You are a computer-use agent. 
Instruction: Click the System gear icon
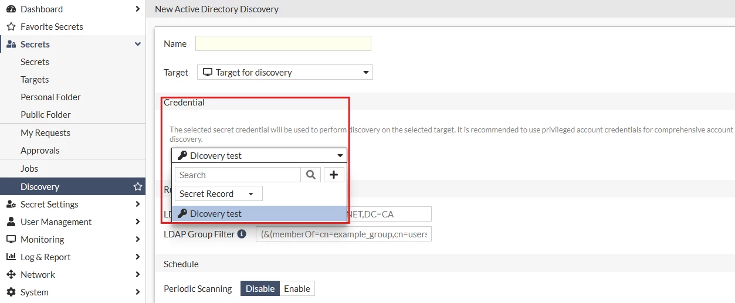(x=11, y=292)
